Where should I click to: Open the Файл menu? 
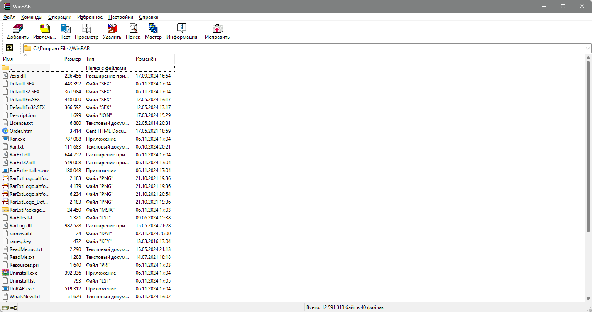[x=9, y=17]
